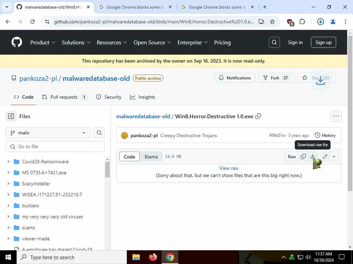Switch to the Code repository tab
This screenshot has width=353, height=264.
(23, 97)
